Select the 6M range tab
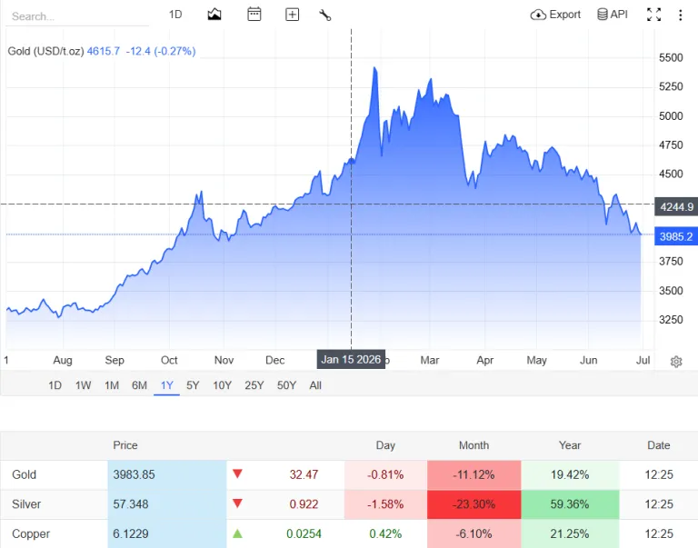 pos(139,385)
